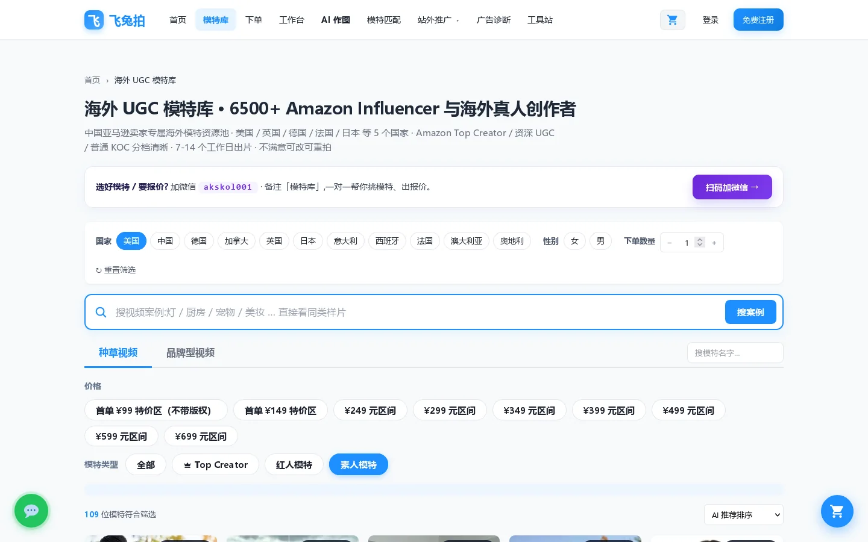
Task: Filter by gender 女
Action: [x=574, y=241]
